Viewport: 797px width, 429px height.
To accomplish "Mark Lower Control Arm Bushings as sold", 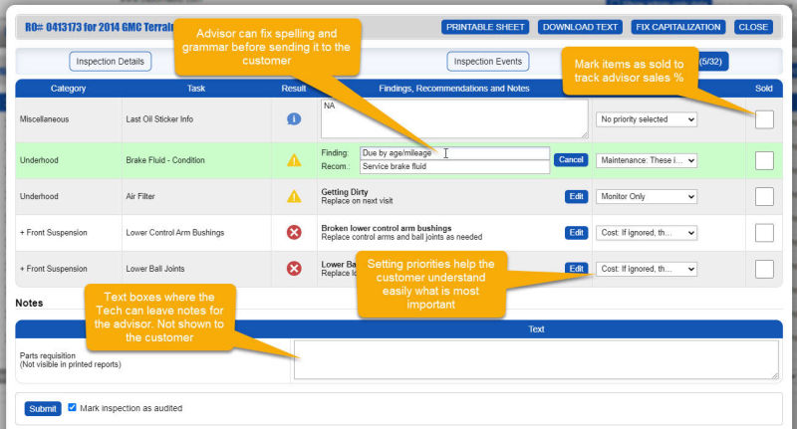I will tap(764, 233).
